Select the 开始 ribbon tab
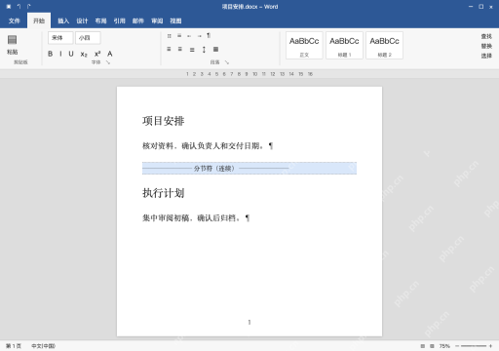This screenshot has height=351, width=499. click(x=39, y=20)
